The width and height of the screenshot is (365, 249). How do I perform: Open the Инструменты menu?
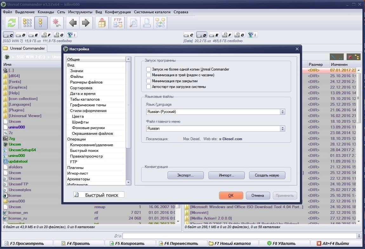[80, 12]
